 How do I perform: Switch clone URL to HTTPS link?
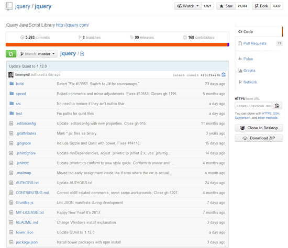coord(267,114)
